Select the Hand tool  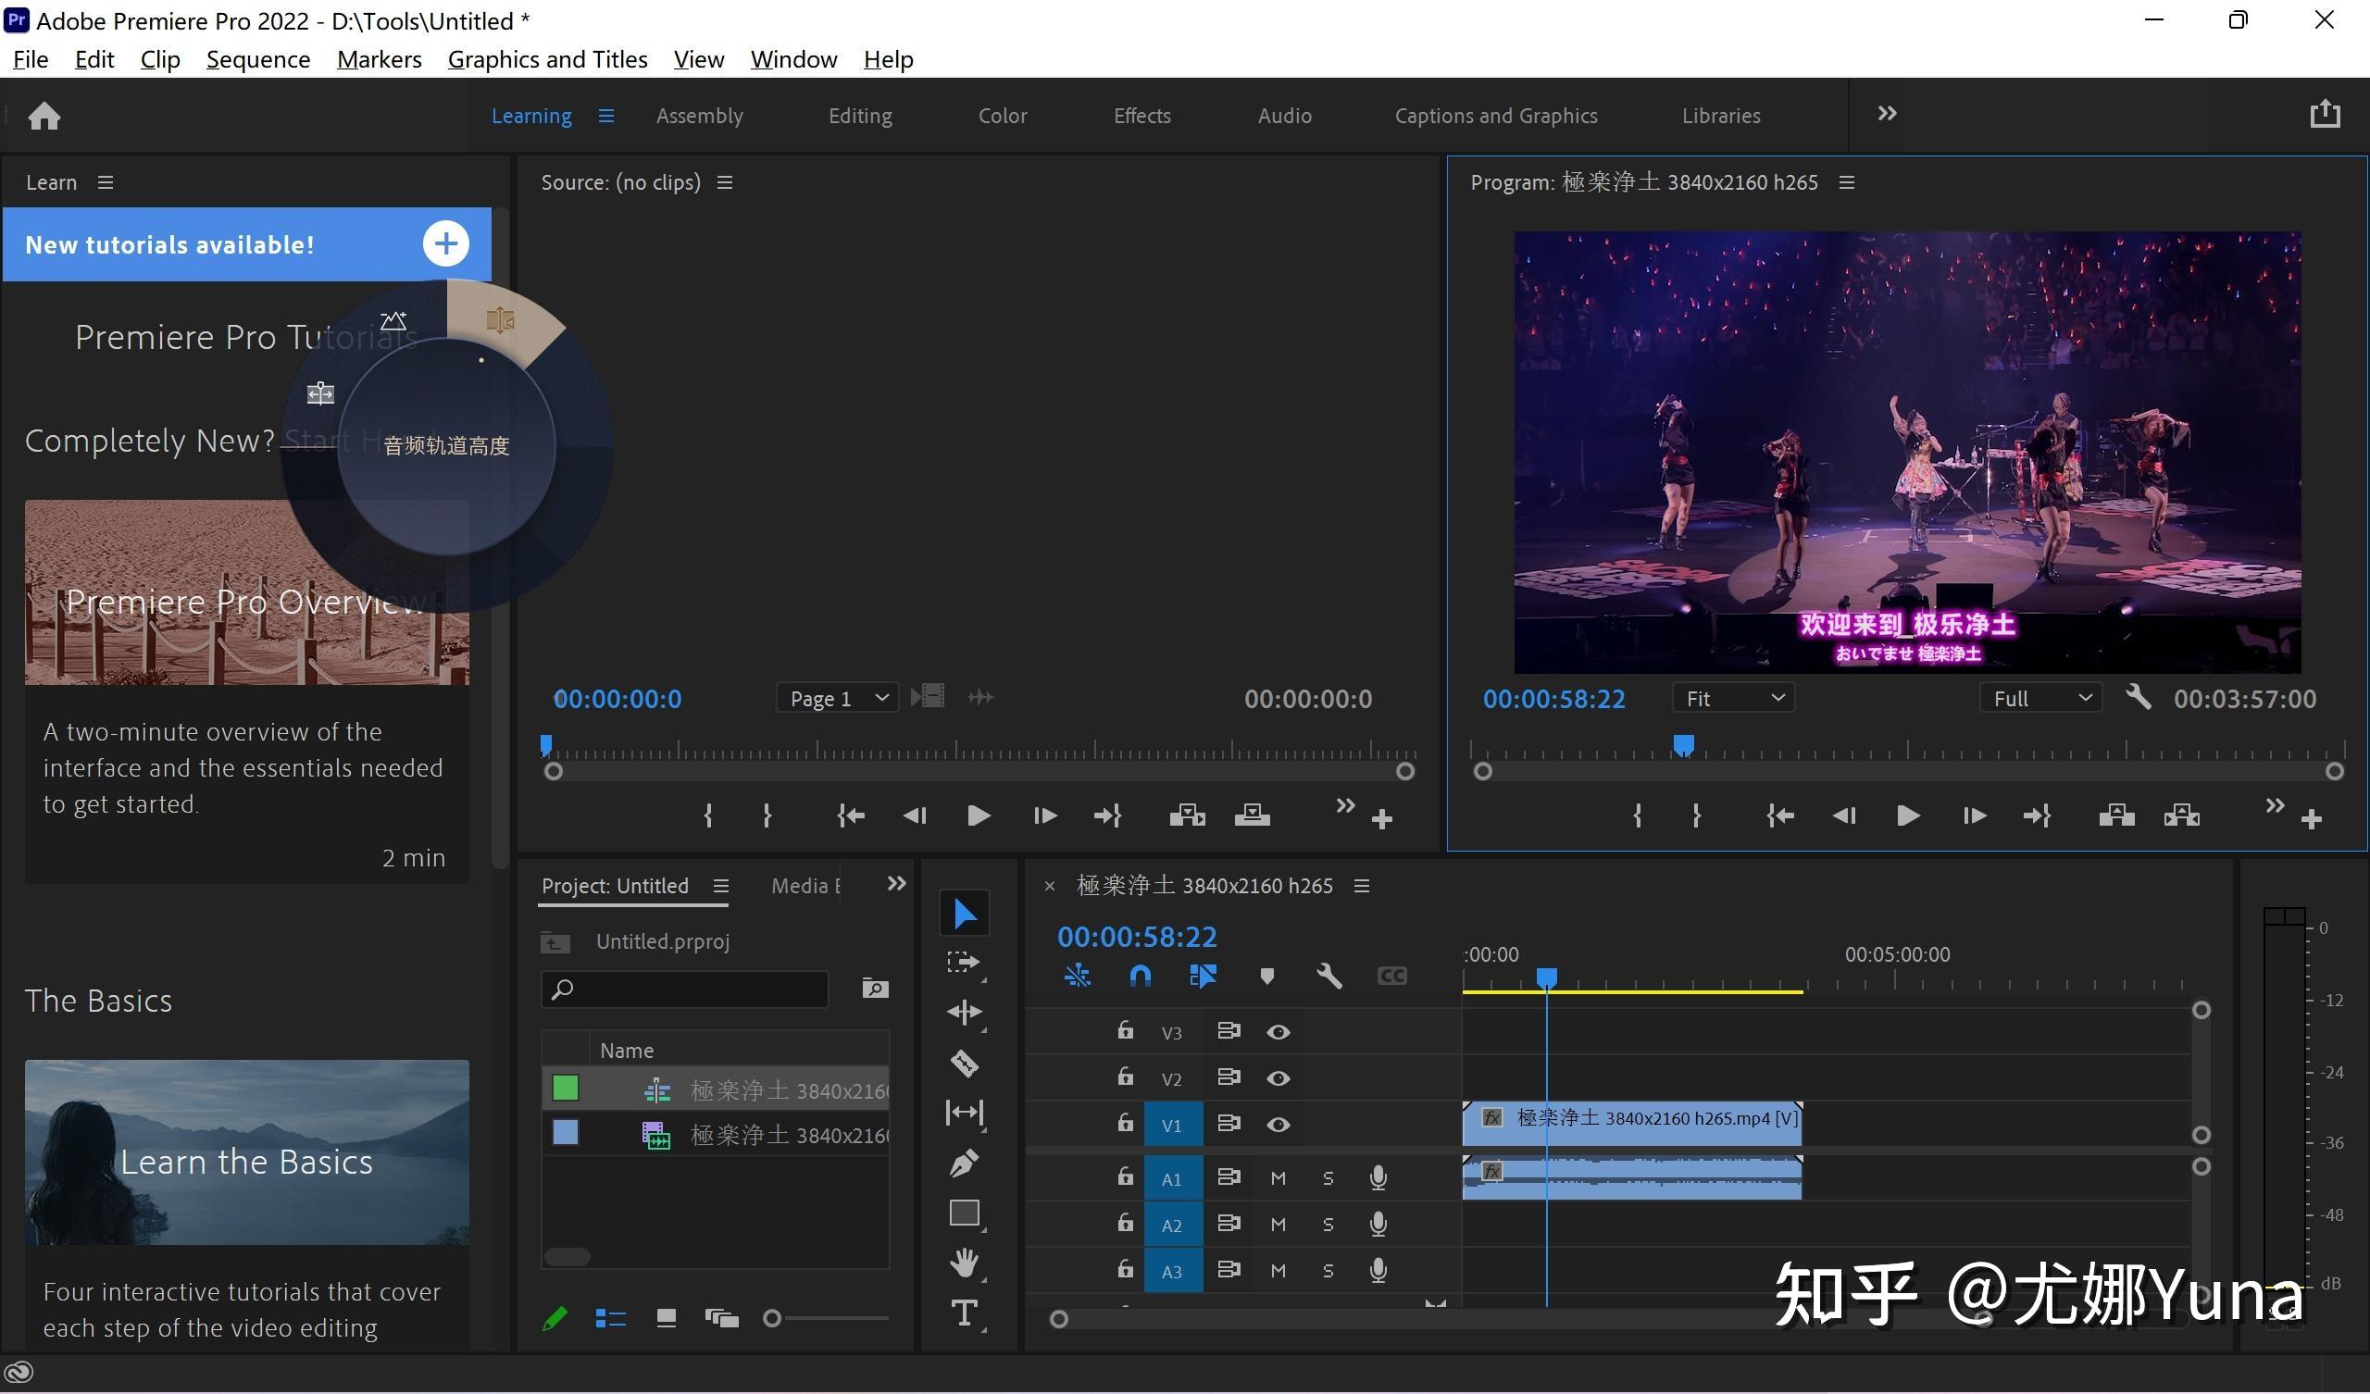coord(964,1263)
